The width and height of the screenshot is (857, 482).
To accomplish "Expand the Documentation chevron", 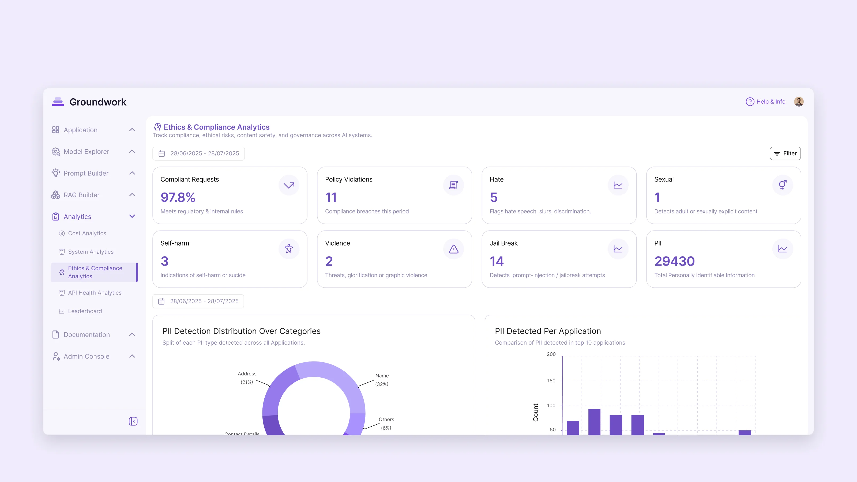I will pos(132,334).
